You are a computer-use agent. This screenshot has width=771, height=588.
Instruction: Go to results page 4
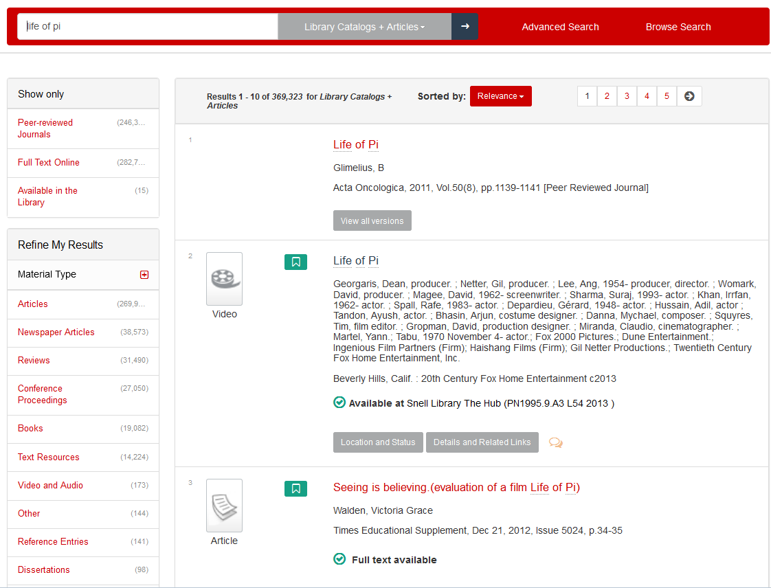[x=647, y=96]
